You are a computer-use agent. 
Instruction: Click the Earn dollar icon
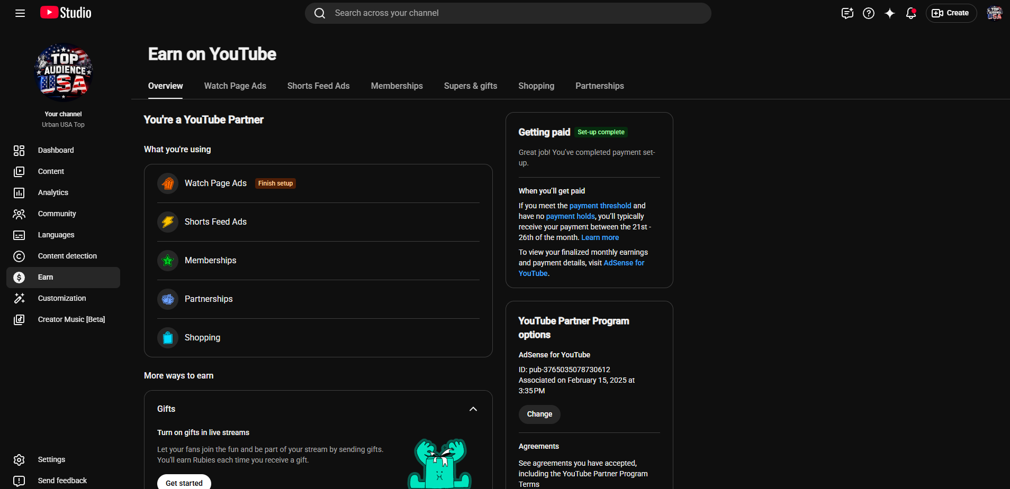19,278
